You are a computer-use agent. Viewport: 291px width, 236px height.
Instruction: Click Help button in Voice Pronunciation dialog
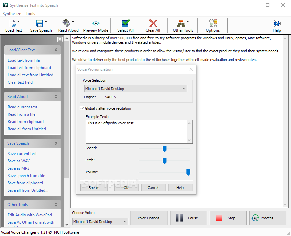(180, 187)
